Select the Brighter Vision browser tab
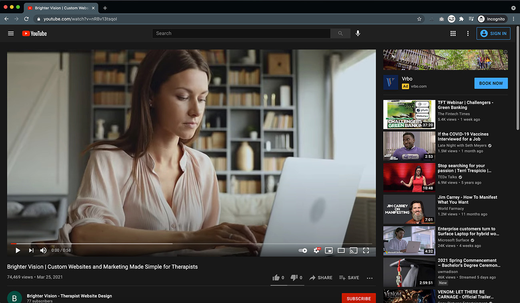Screen dimensions: 520x303 coord(60,8)
